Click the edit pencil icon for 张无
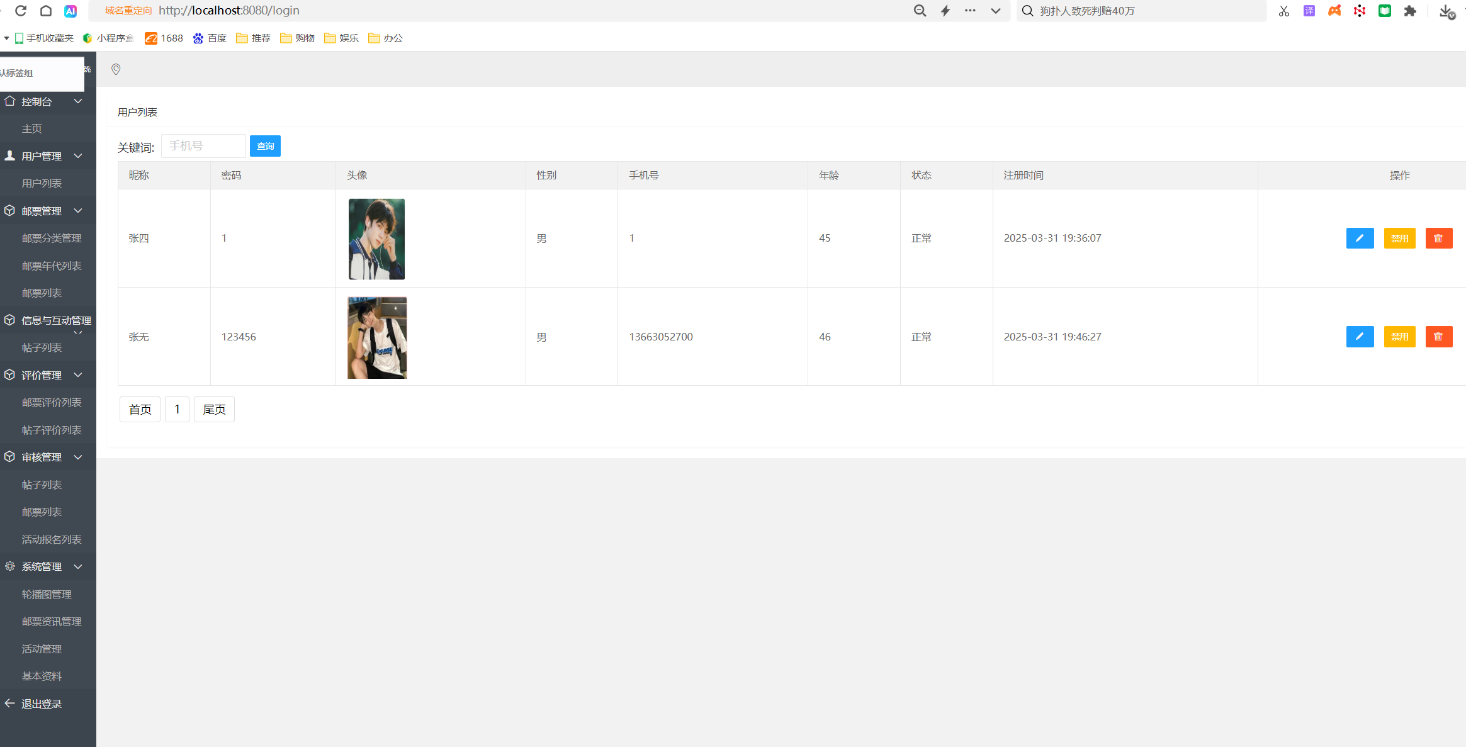 pos(1360,337)
